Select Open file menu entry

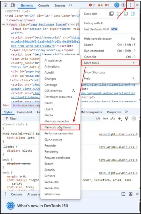tap(110, 57)
